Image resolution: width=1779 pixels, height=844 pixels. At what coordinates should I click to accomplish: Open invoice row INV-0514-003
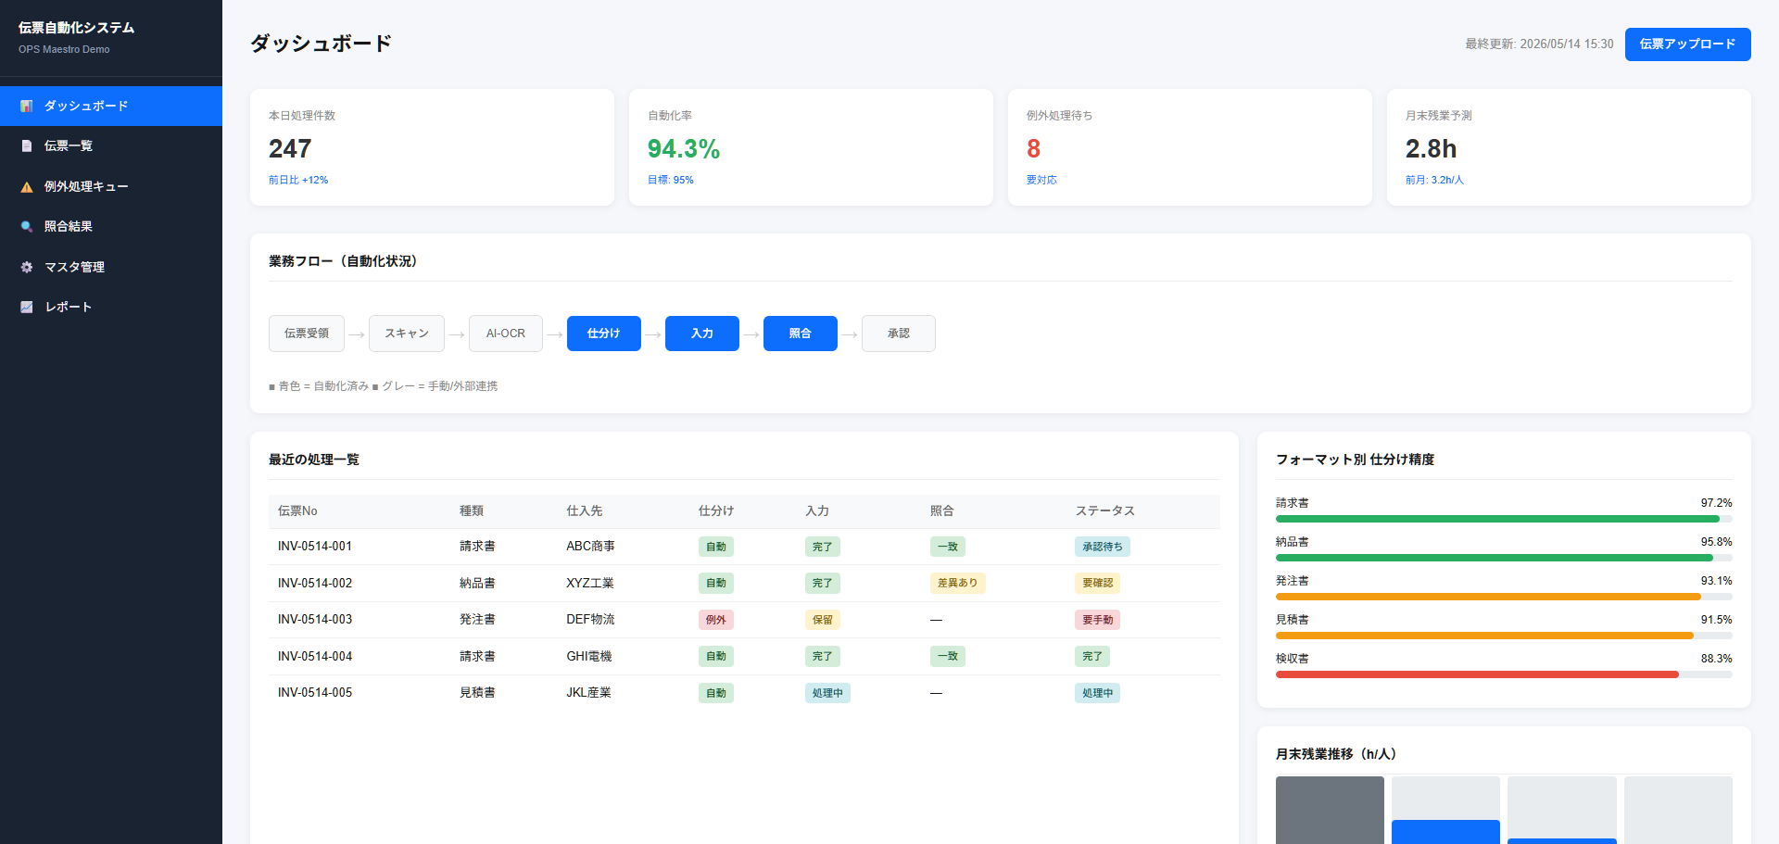click(x=744, y=620)
